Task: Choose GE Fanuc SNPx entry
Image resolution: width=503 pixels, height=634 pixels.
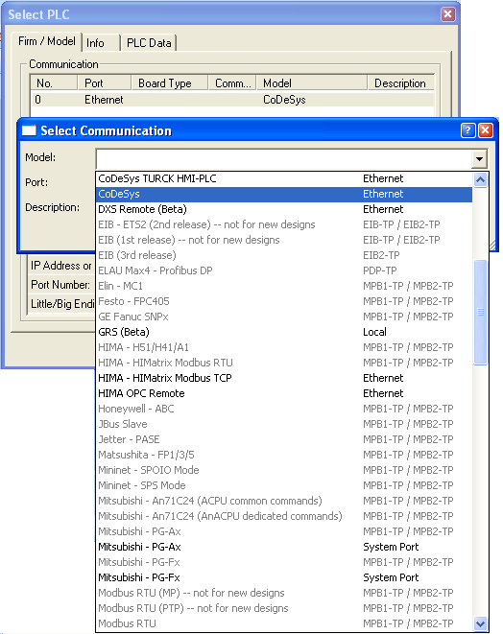Action: 284,317
